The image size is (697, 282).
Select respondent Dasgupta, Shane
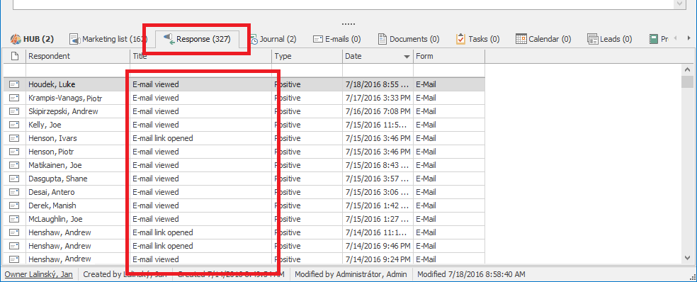[58, 179]
